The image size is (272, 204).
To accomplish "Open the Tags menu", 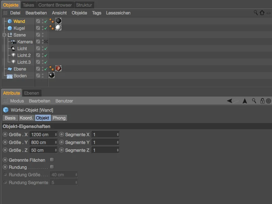I will coord(97,13).
